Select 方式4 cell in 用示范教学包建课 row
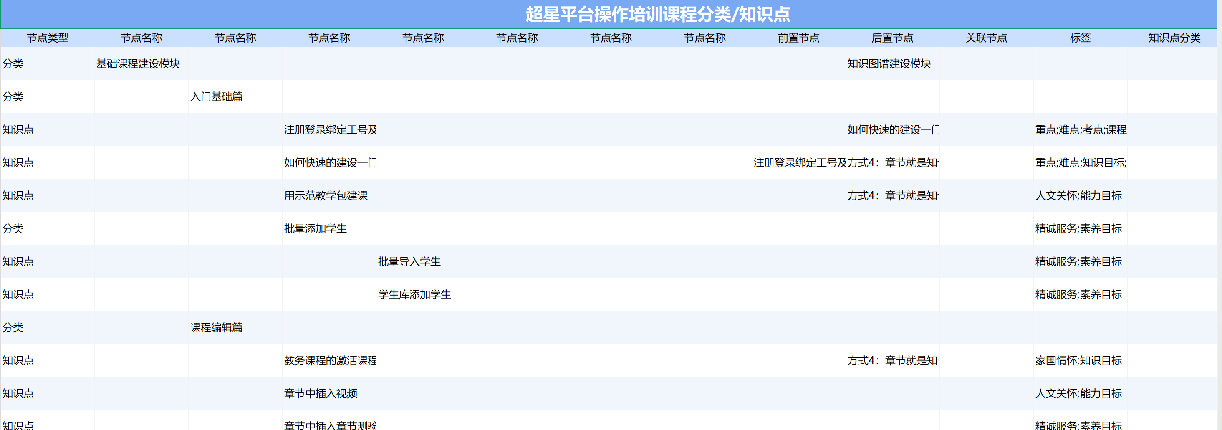This screenshot has width=1222, height=430. 893,195
